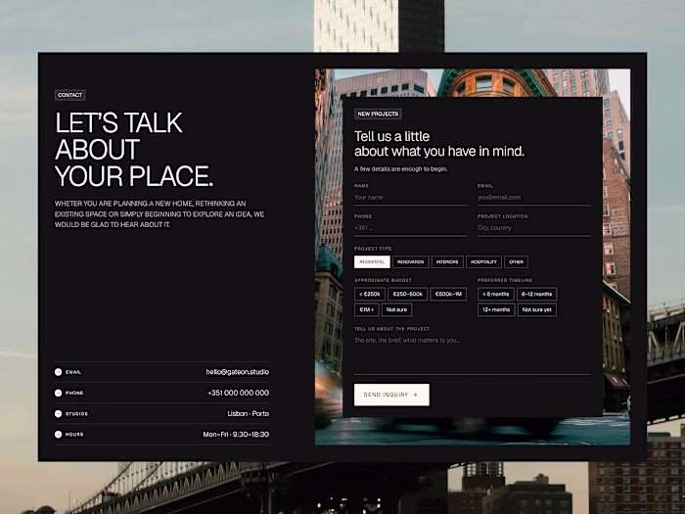Click the Preferred Timeline section label
Viewport: 685px width, 514px height.
click(505, 280)
